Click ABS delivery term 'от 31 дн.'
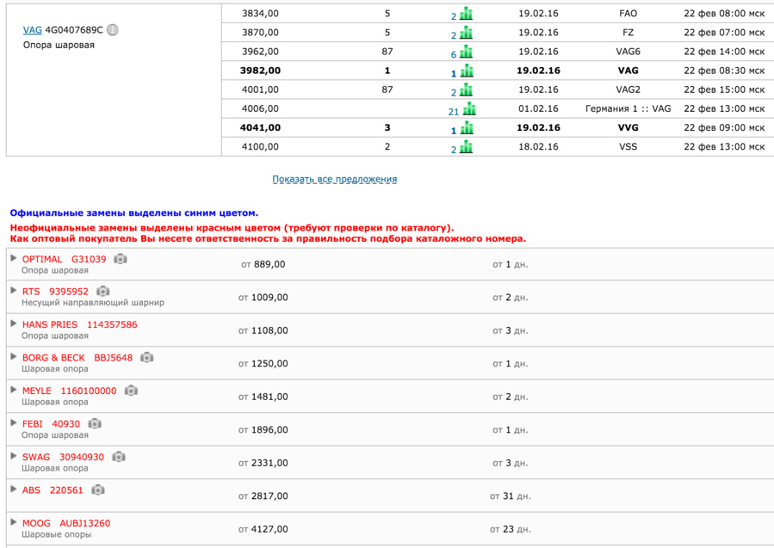The image size is (774, 548). [511, 496]
